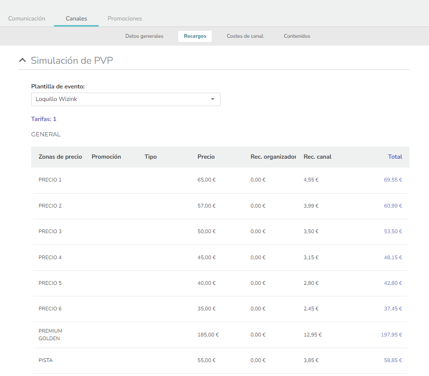Open the Contenidos subtab
This screenshot has height=376, width=429.
(x=297, y=36)
